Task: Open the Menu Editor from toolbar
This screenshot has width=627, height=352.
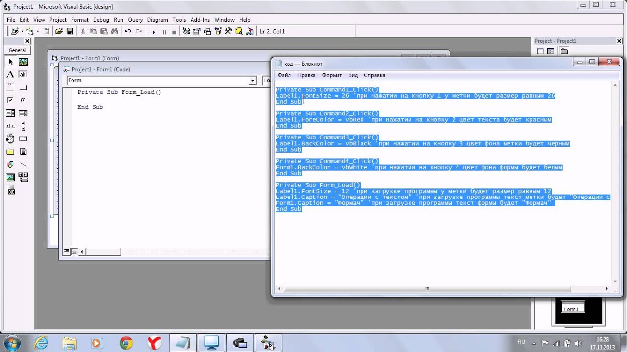Action: 46,31
